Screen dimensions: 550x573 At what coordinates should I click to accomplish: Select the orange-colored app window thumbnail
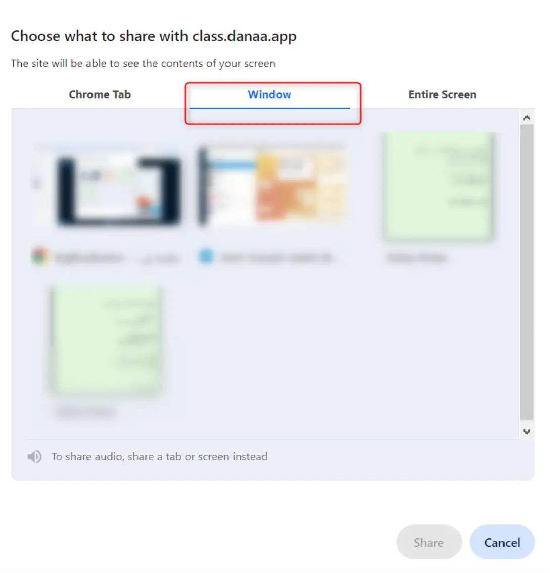pos(271,185)
